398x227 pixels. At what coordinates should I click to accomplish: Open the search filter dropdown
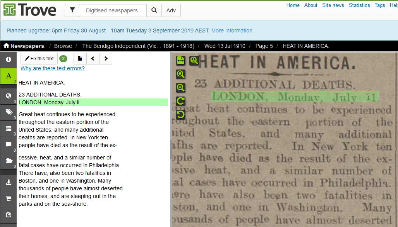point(72,10)
